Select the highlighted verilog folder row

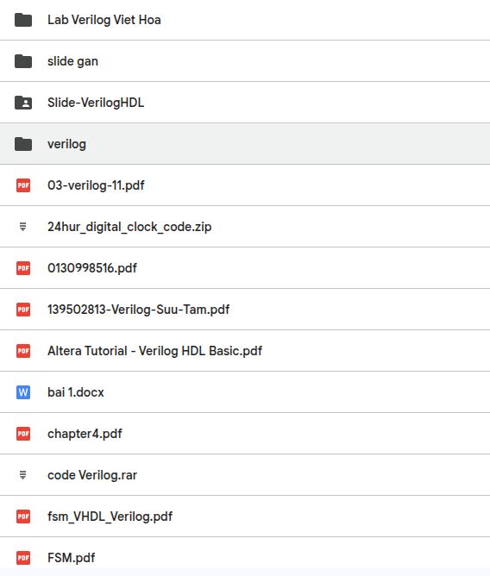coord(245,144)
